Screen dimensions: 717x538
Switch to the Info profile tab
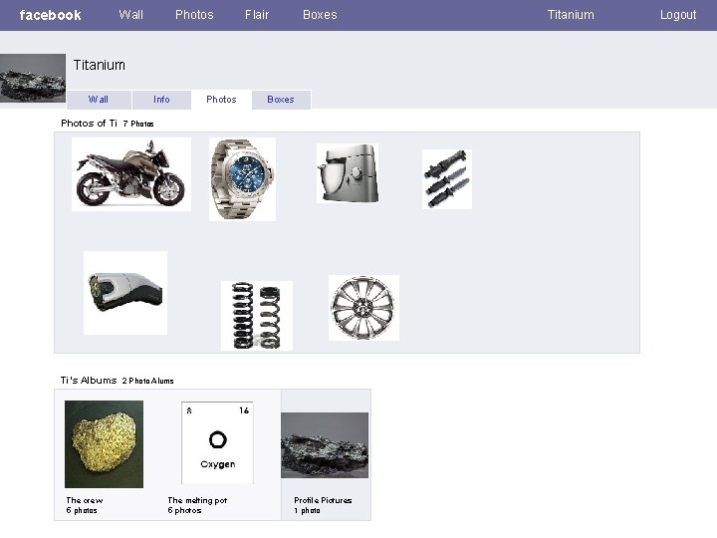(161, 100)
